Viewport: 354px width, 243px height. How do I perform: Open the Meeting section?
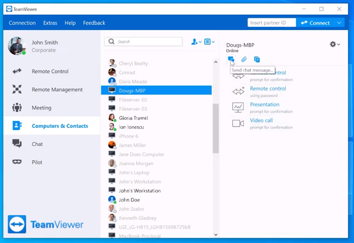click(x=52, y=108)
